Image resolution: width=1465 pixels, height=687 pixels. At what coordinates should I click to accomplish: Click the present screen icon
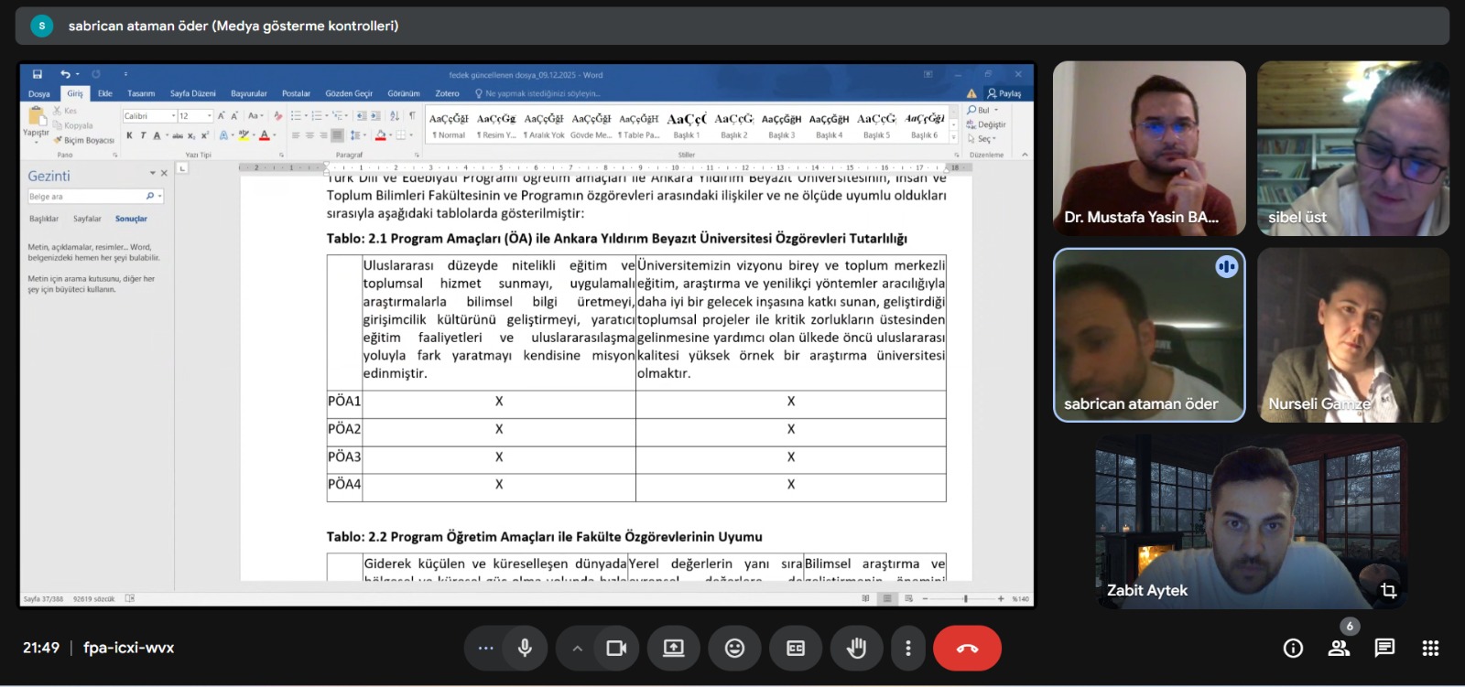(673, 648)
